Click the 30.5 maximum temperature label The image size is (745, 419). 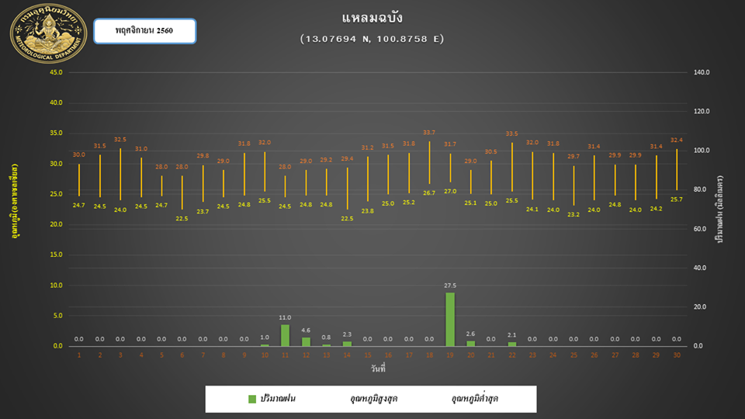pos(490,152)
